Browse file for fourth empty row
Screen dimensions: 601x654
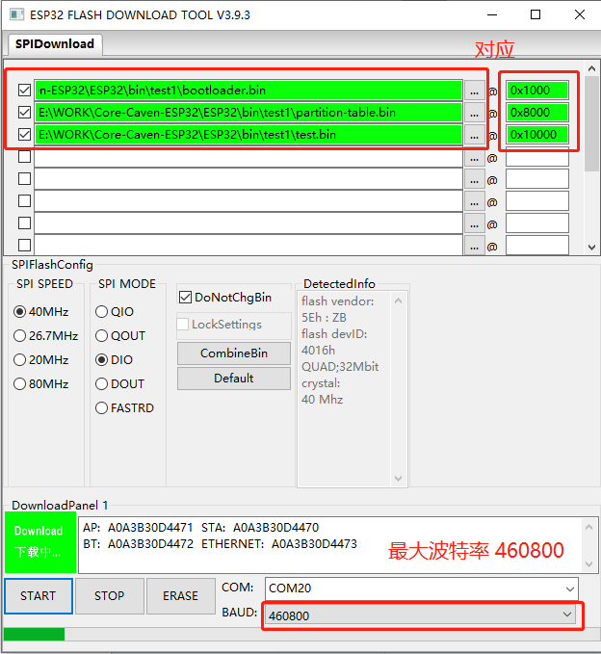pyautogui.click(x=474, y=159)
